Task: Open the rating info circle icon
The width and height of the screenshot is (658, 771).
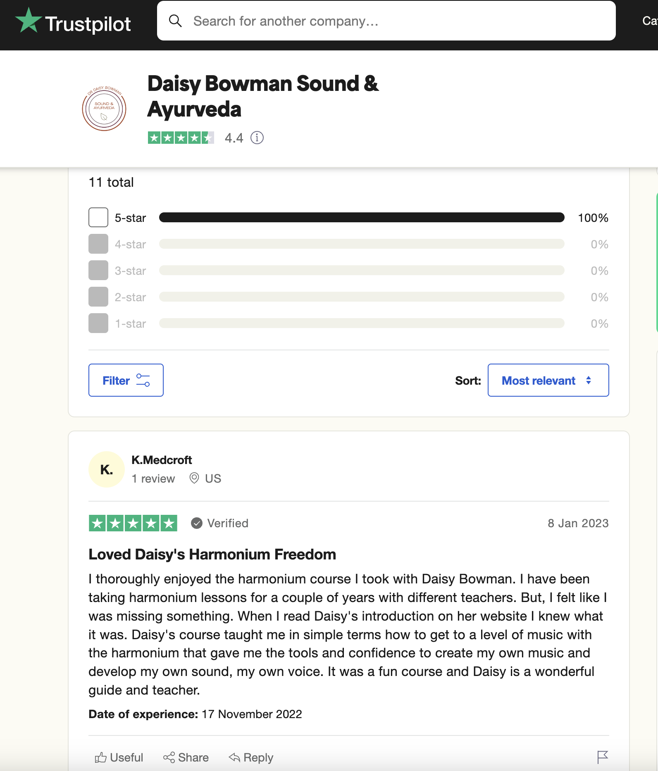Action: coord(257,138)
